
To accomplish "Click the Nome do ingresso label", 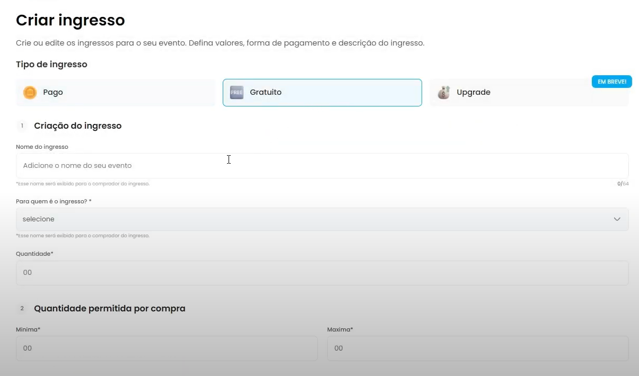I will tap(42, 147).
